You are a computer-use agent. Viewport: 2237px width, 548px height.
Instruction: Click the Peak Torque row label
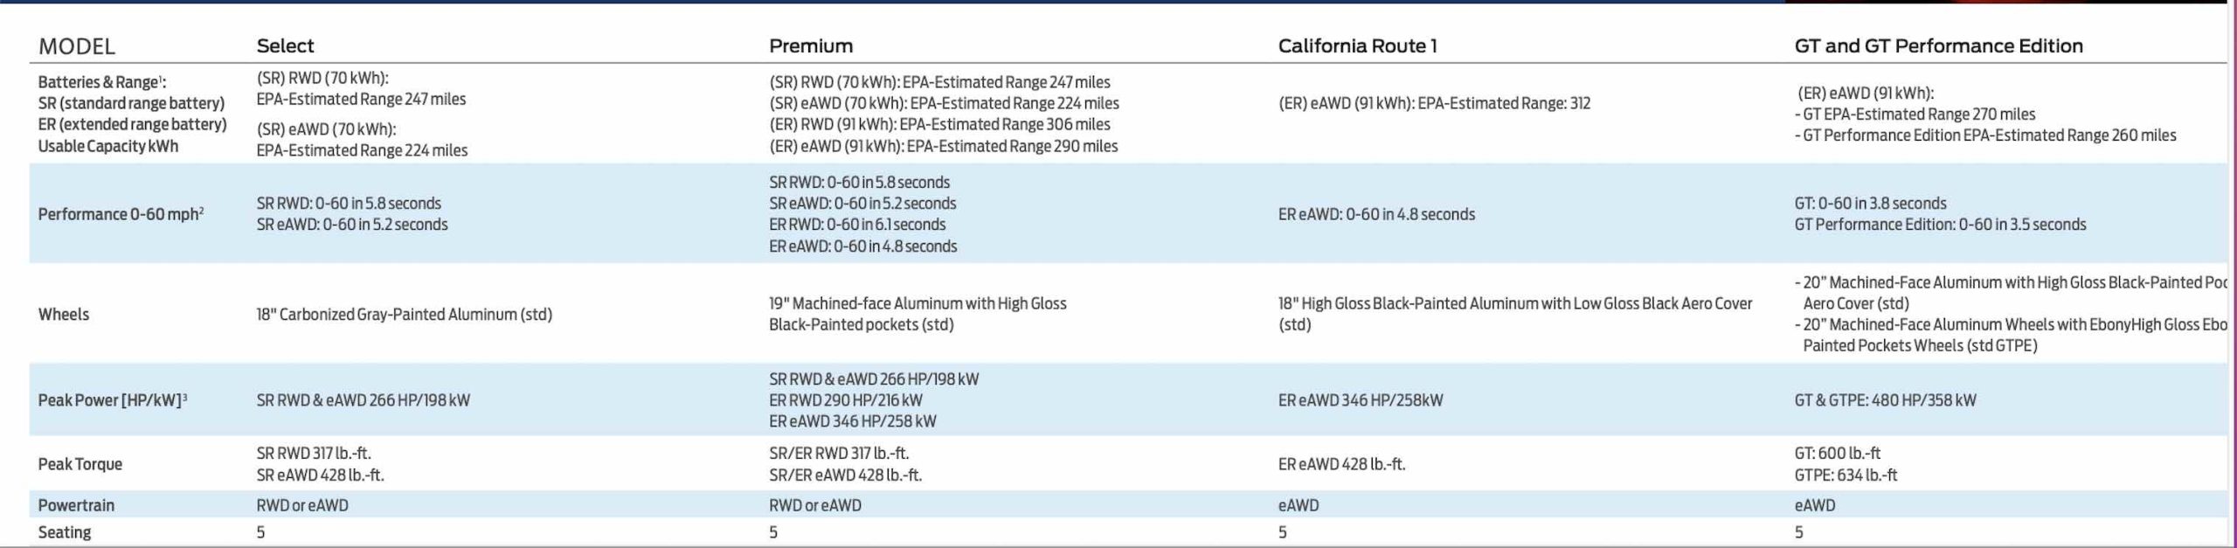tap(80, 464)
